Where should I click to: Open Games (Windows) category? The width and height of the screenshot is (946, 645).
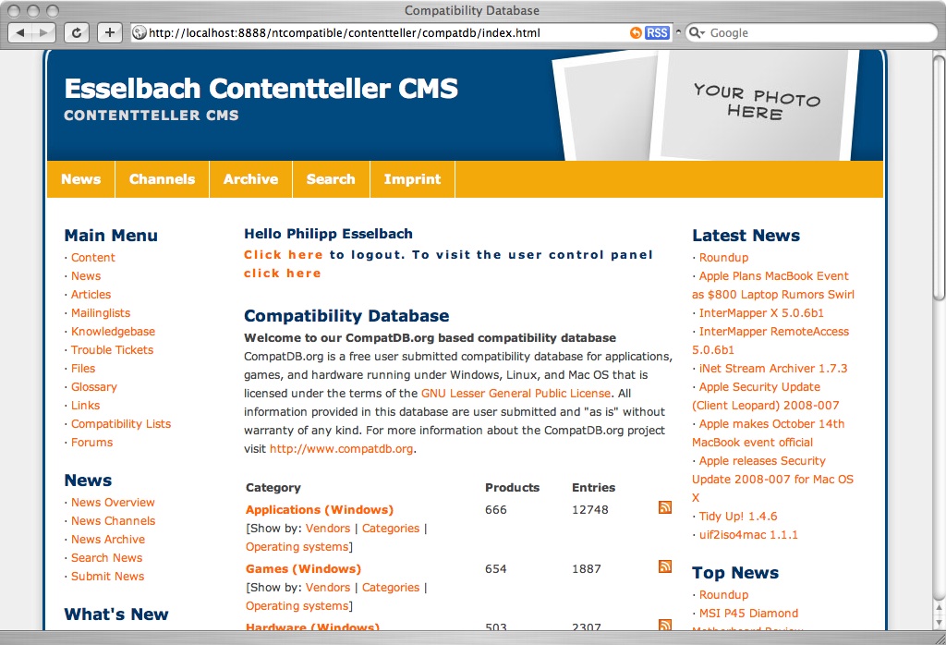[303, 569]
